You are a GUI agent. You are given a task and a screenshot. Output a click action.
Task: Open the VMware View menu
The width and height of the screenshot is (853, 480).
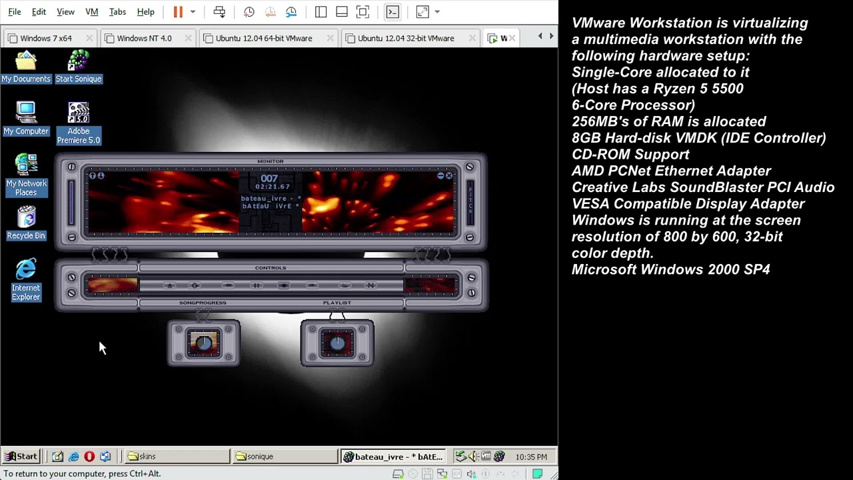(x=65, y=12)
